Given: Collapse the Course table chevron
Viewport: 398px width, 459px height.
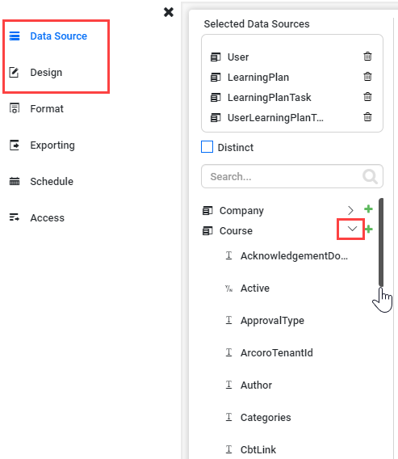Looking at the screenshot, I should point(352,229).
